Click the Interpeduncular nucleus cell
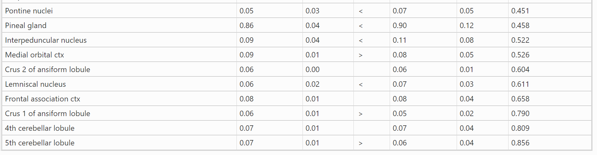 [46, 40]
